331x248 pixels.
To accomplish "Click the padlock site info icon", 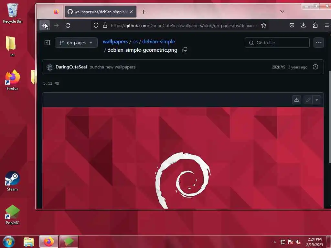I will [x=105, y=26].
